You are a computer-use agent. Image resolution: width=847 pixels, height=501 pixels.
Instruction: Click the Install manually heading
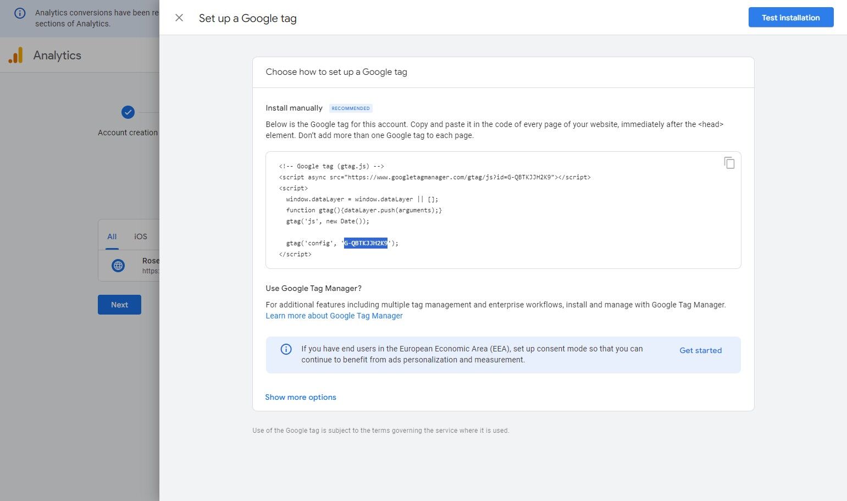click(x=294, y=108)
